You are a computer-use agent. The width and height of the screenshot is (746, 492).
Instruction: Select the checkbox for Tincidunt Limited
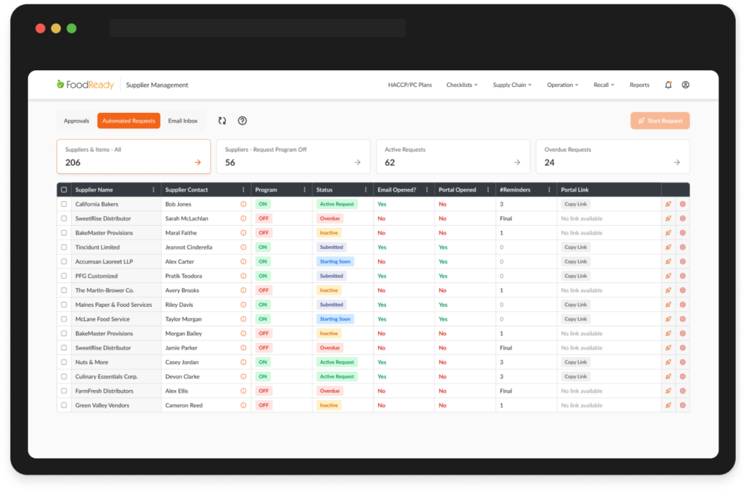(x=64, y=247)
